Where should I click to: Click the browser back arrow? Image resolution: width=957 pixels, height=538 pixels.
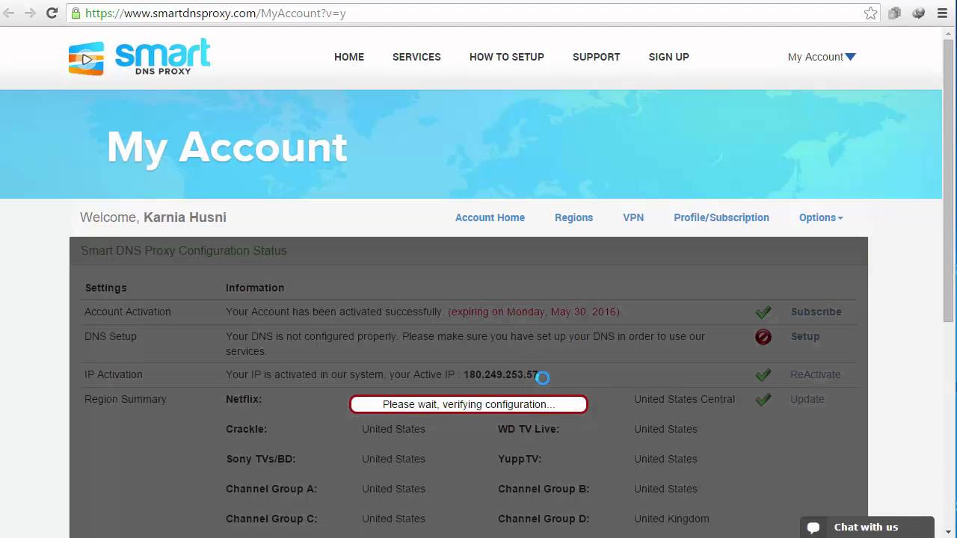pos(9,13)
